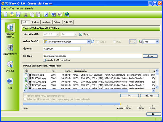163x122 pixels.
Task: Click the disc name VIDEOCD input field
Action: click(x=62, y=49)
